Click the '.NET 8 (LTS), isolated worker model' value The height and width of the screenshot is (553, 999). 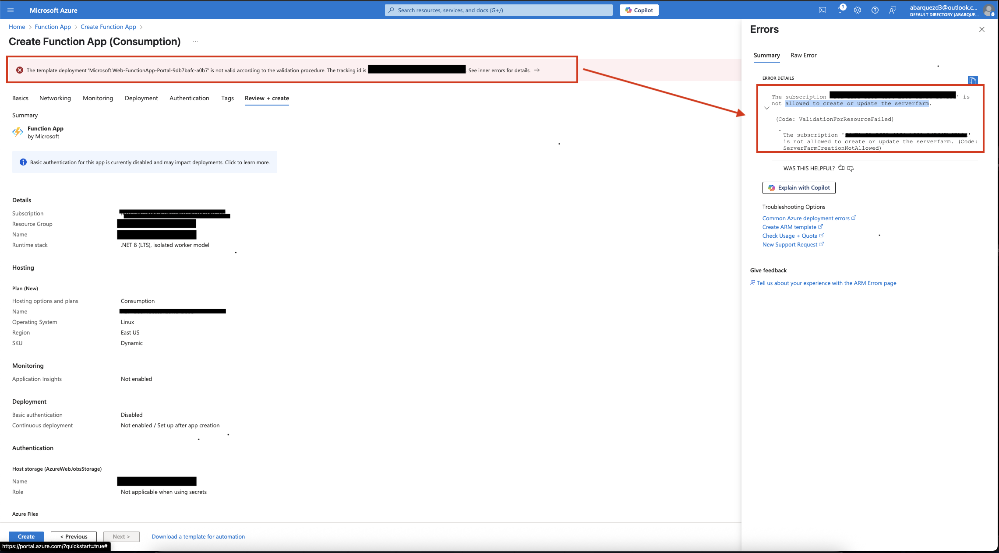(165, 245)
